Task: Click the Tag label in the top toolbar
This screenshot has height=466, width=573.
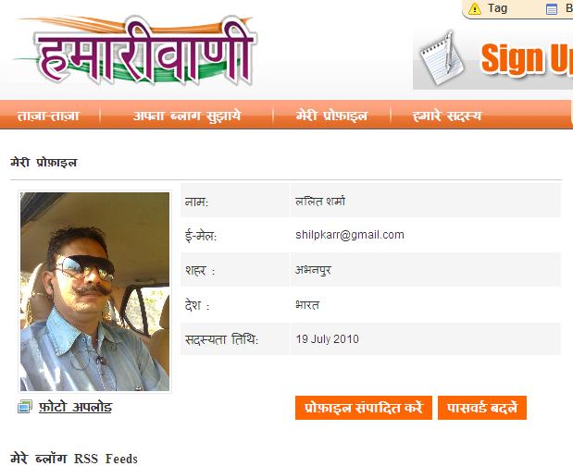Action: click(497, 8)
